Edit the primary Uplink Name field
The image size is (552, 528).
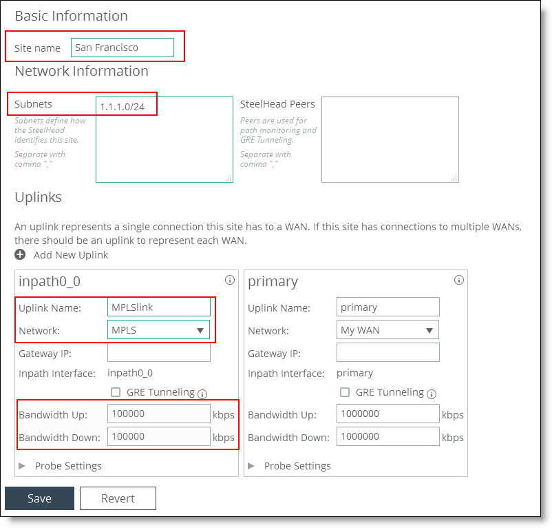(x=388, y=307)
